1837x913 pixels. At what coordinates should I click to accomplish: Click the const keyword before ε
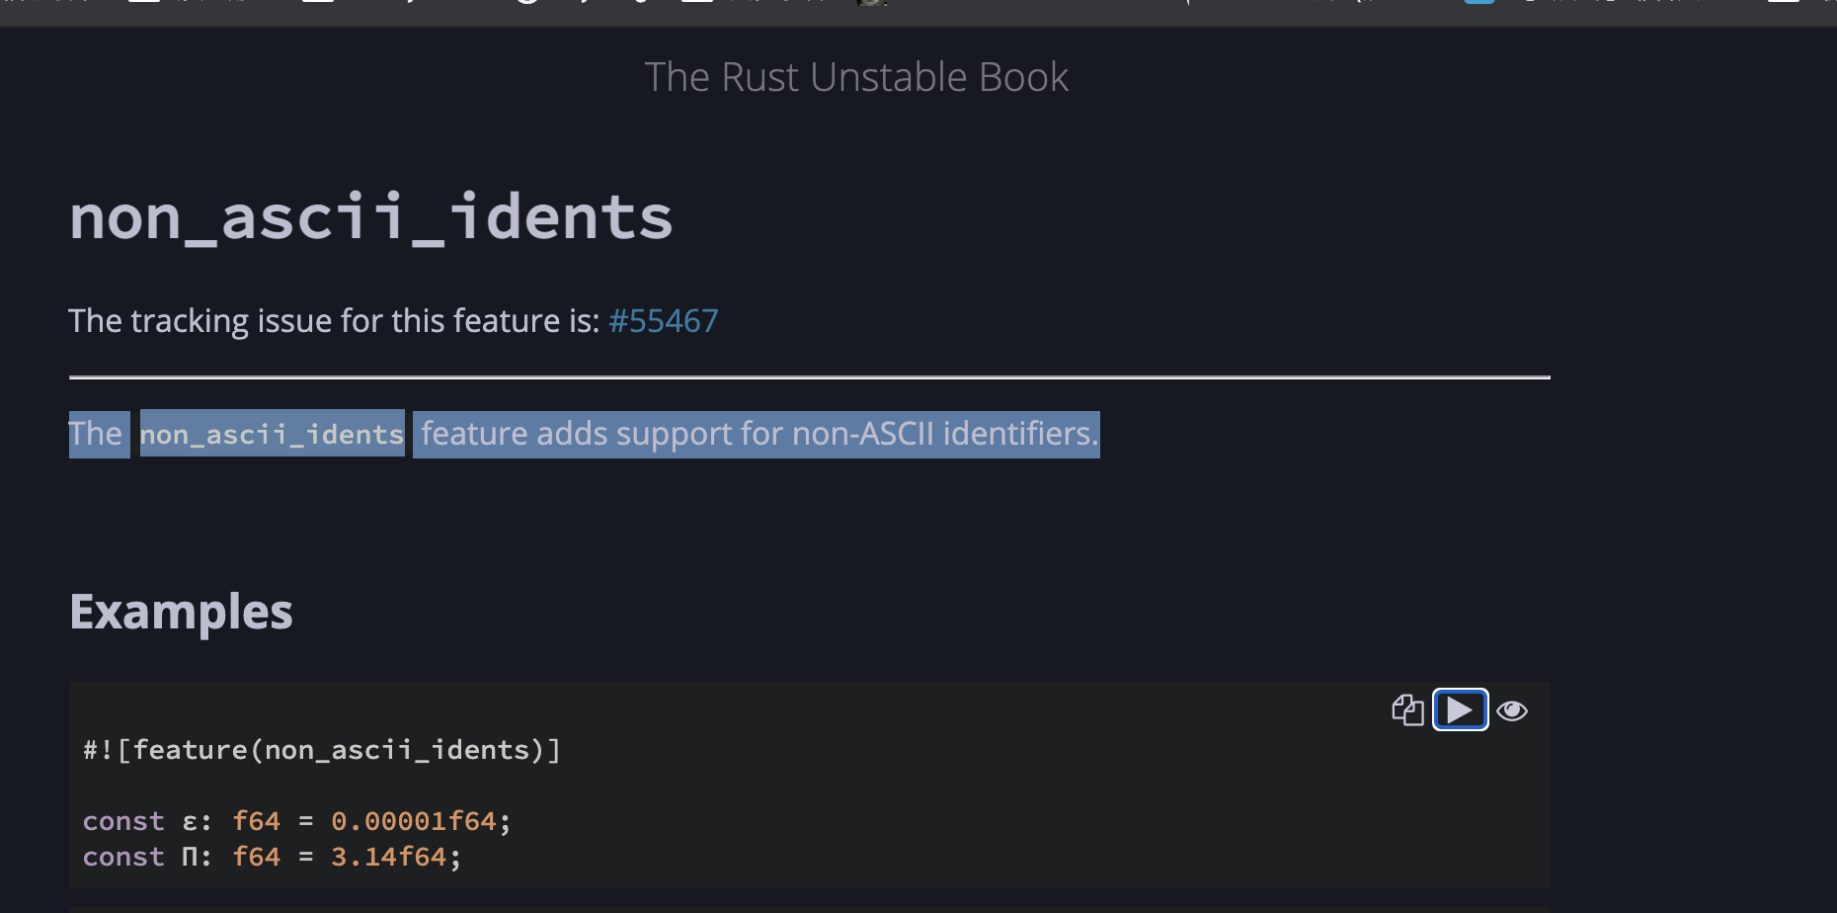point(123,822)
